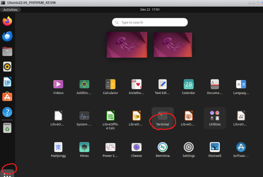Open the Trash from the dock
Image resolution: width=263 pixels, height=177 pixels.
(7, 128)
